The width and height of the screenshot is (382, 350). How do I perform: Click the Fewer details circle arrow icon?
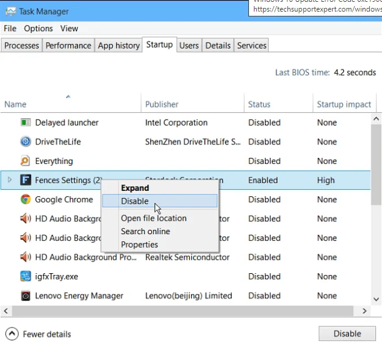(x=12, y=334)
